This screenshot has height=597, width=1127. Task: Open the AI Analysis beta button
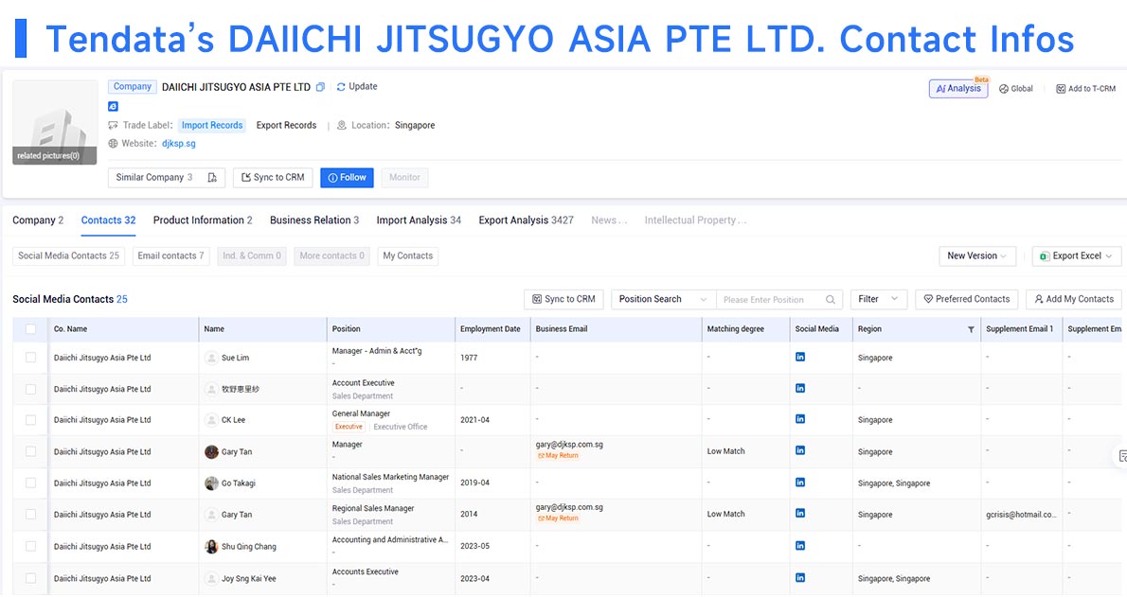tap(958, 88)
